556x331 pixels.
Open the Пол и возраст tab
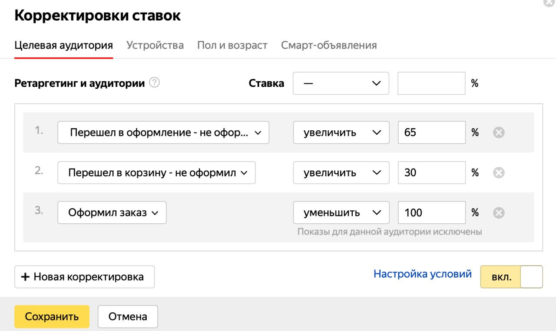coord(232,45)
